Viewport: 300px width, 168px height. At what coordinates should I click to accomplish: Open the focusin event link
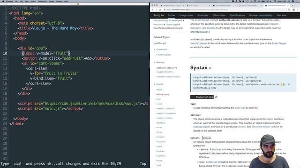coord(160,137)
